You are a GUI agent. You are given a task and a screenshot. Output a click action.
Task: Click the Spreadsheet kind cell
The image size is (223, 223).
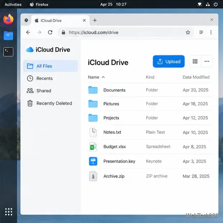tap(158, 147)
